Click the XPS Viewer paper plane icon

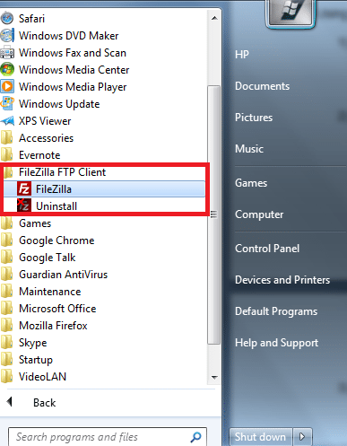tap(7, 121)
